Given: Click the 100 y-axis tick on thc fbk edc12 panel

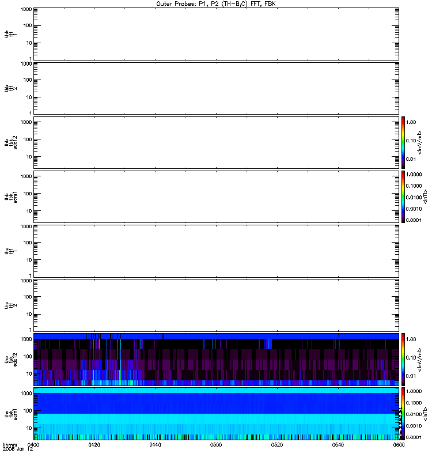Looking at the screenshot, I should [x=28, y=356].
